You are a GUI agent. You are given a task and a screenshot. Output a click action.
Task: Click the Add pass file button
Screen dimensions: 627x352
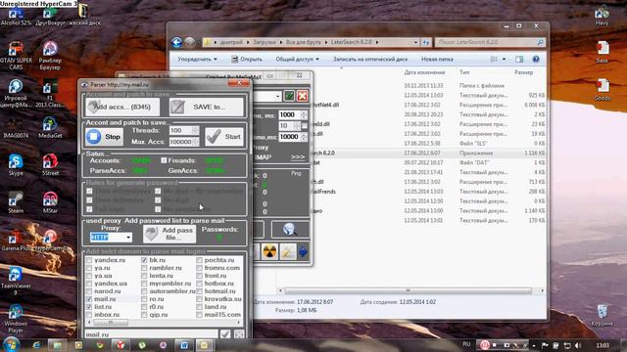(169, 234)
